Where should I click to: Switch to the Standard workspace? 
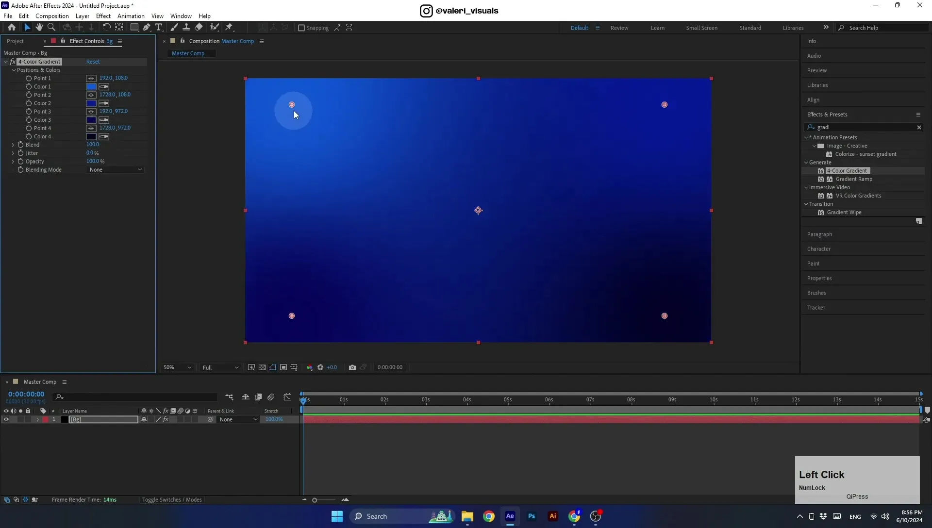(x=750, y=28)
